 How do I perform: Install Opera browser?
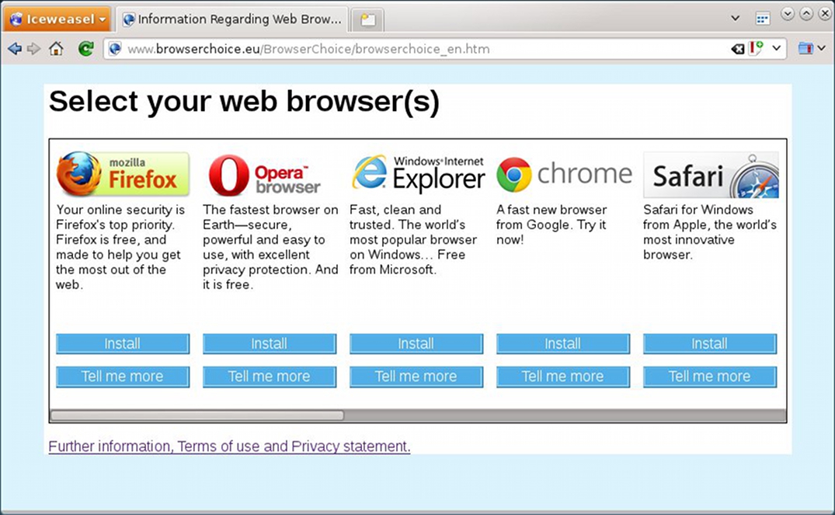[270, 343]
